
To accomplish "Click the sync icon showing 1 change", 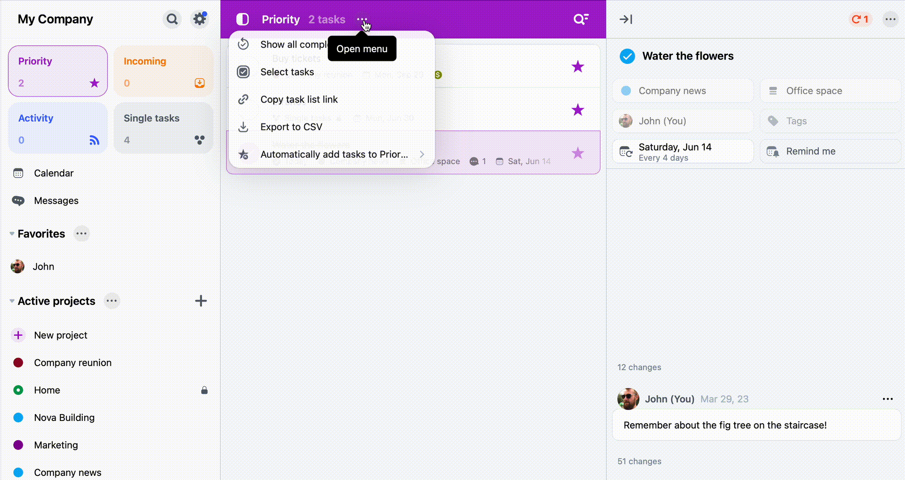I will [860, 19].
